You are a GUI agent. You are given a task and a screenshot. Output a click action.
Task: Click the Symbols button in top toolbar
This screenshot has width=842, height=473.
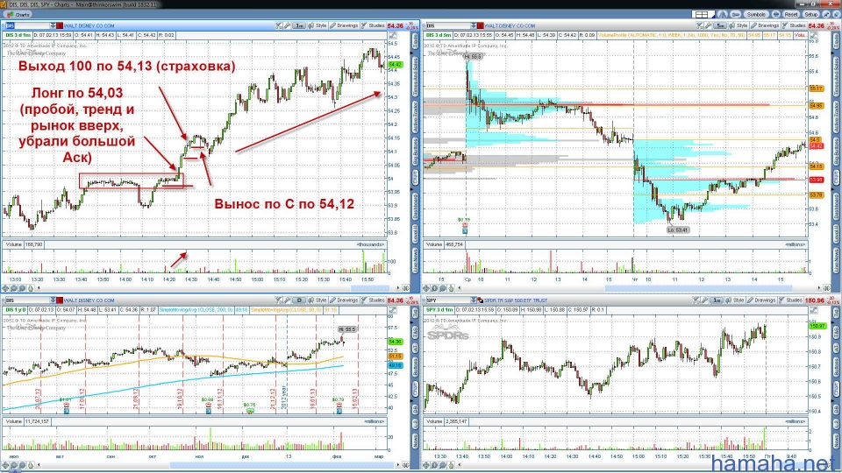756,15
